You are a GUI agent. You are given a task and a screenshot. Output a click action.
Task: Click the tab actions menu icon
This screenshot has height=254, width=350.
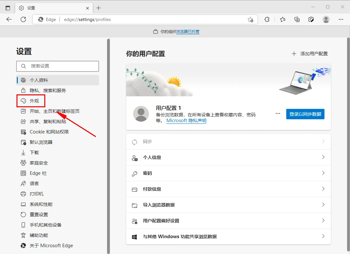pyautogui.click(x=8, y=8)
